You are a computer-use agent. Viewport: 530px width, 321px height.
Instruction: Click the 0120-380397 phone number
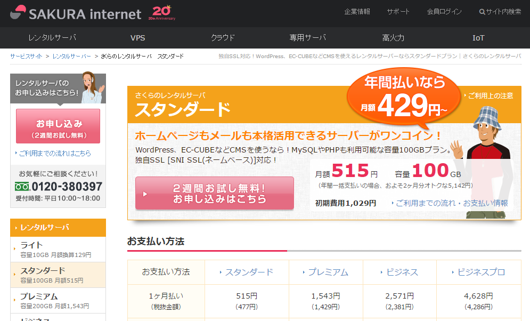[67, 187]
